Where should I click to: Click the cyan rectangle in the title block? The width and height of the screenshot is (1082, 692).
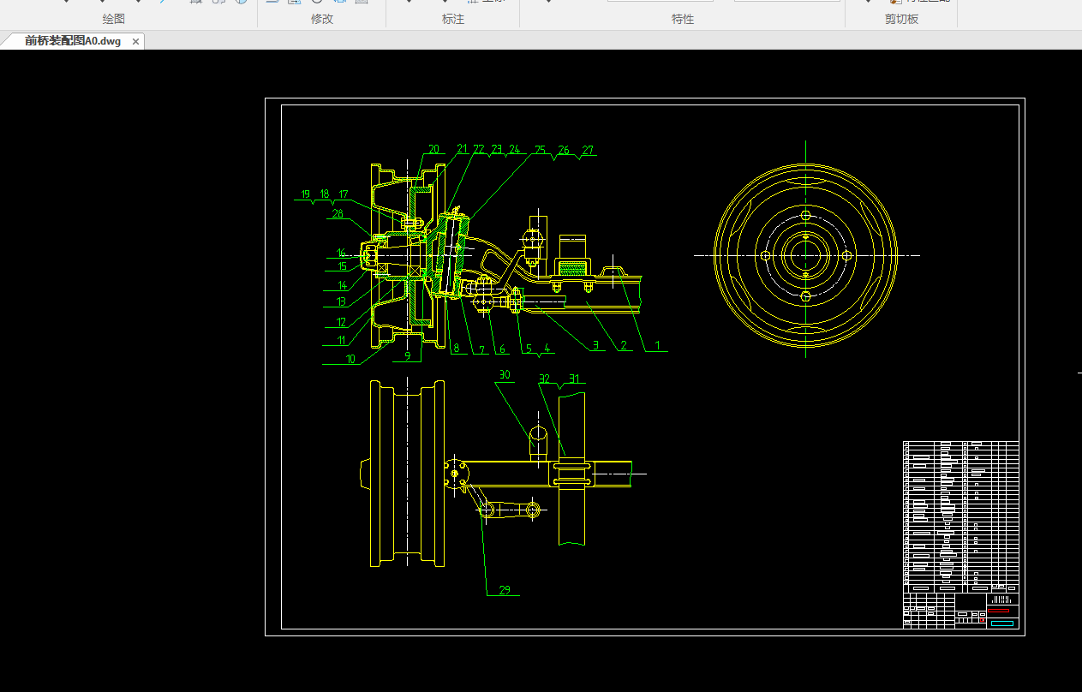(1001, 623)
